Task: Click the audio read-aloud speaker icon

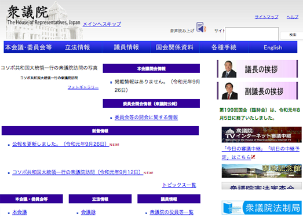Action: 201,27
